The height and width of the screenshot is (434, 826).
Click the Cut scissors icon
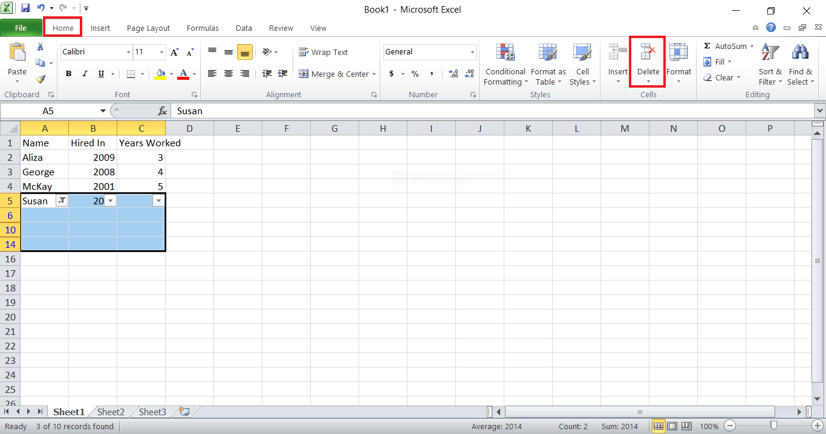40,47
